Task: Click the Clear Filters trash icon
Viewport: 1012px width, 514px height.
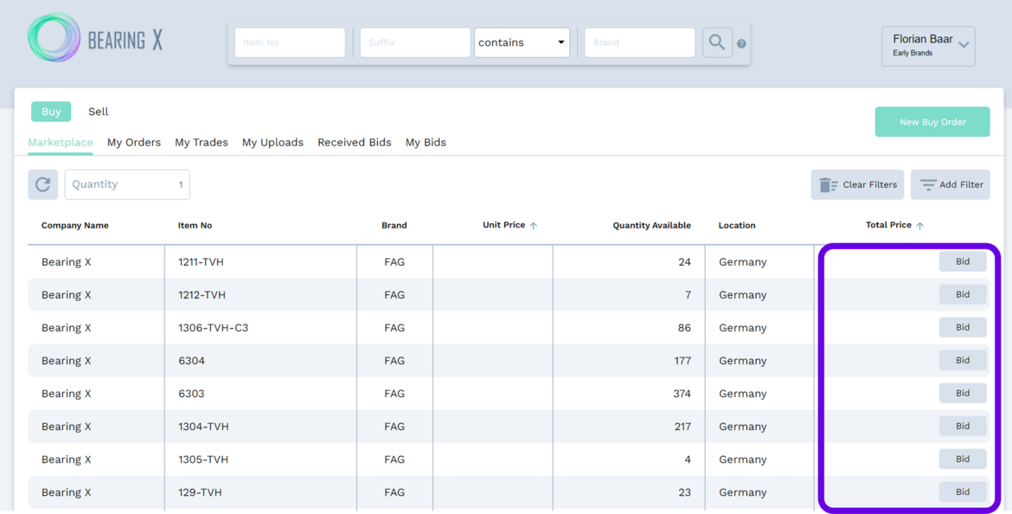Action: pyautogui.click(x=828, y=184)
